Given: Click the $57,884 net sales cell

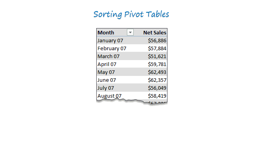Looking at the screenshot, I should [x=157, y=49].
